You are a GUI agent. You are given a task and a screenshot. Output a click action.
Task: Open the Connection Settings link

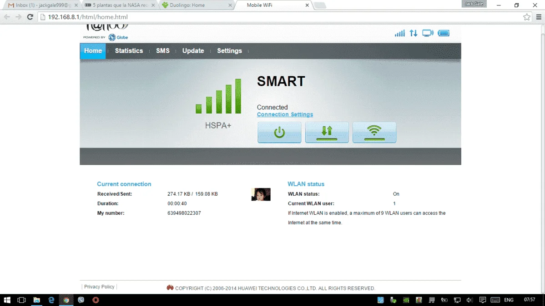[x=285, y=114]
